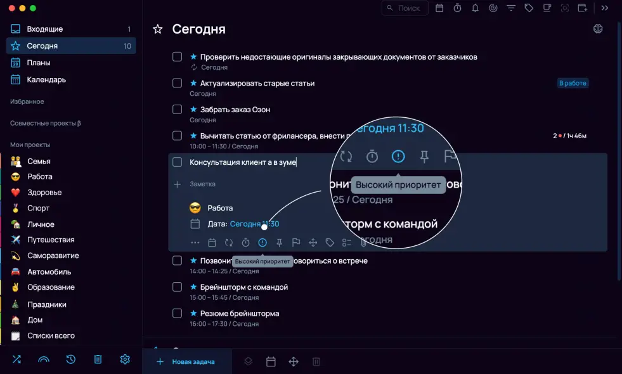Viewport: 622px width, 374px height.
Task: Open notifications via the bell icon
Action: point(475,8)
